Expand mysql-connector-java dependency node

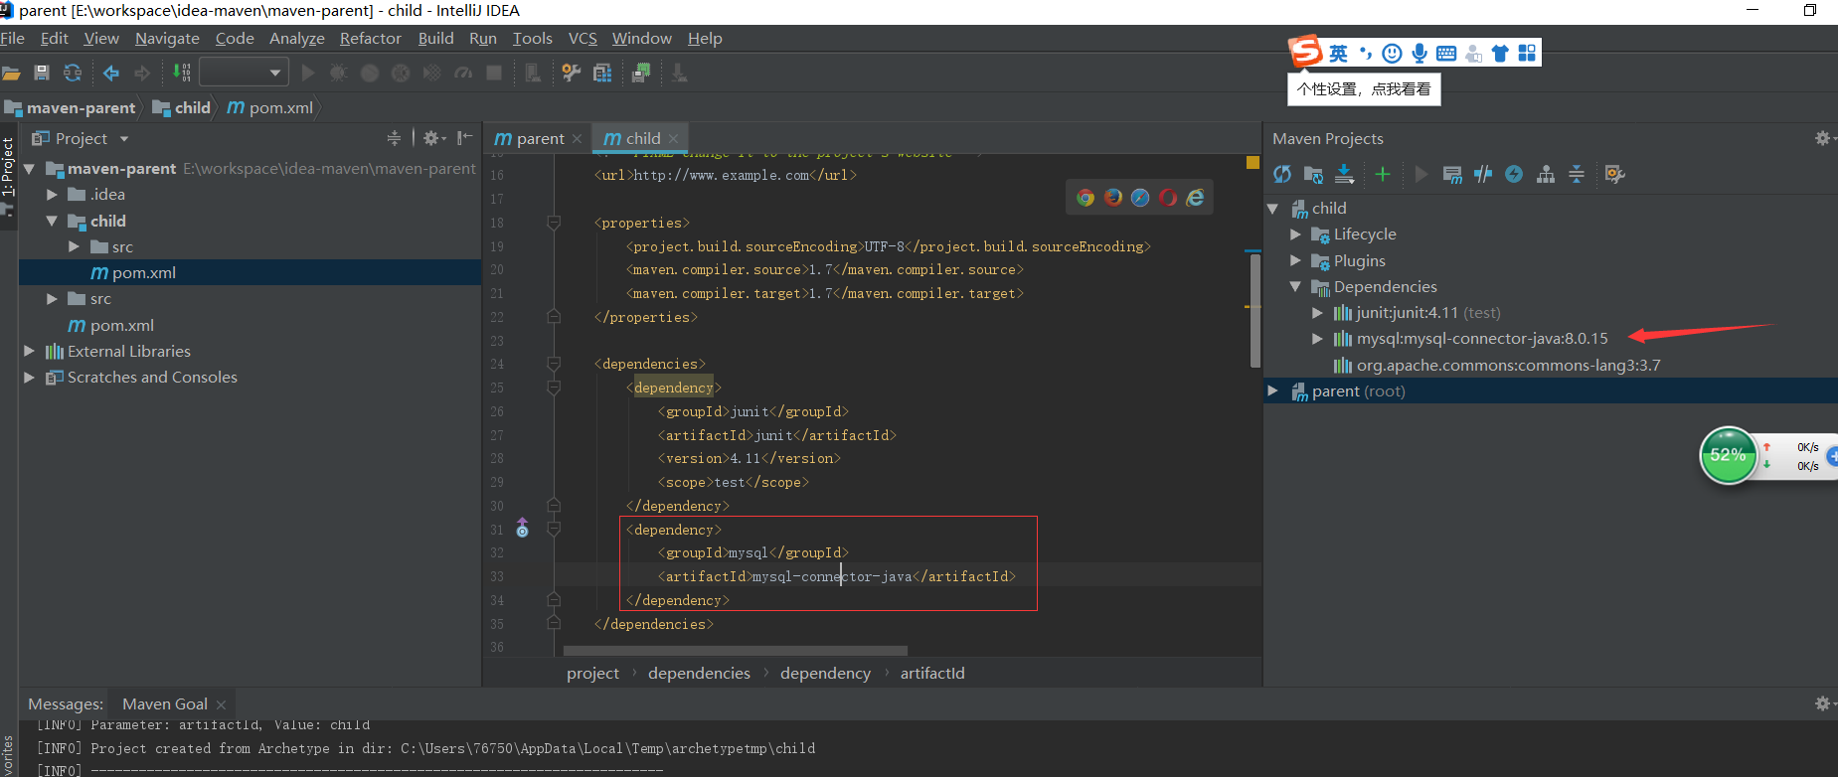pos(1318,339)
